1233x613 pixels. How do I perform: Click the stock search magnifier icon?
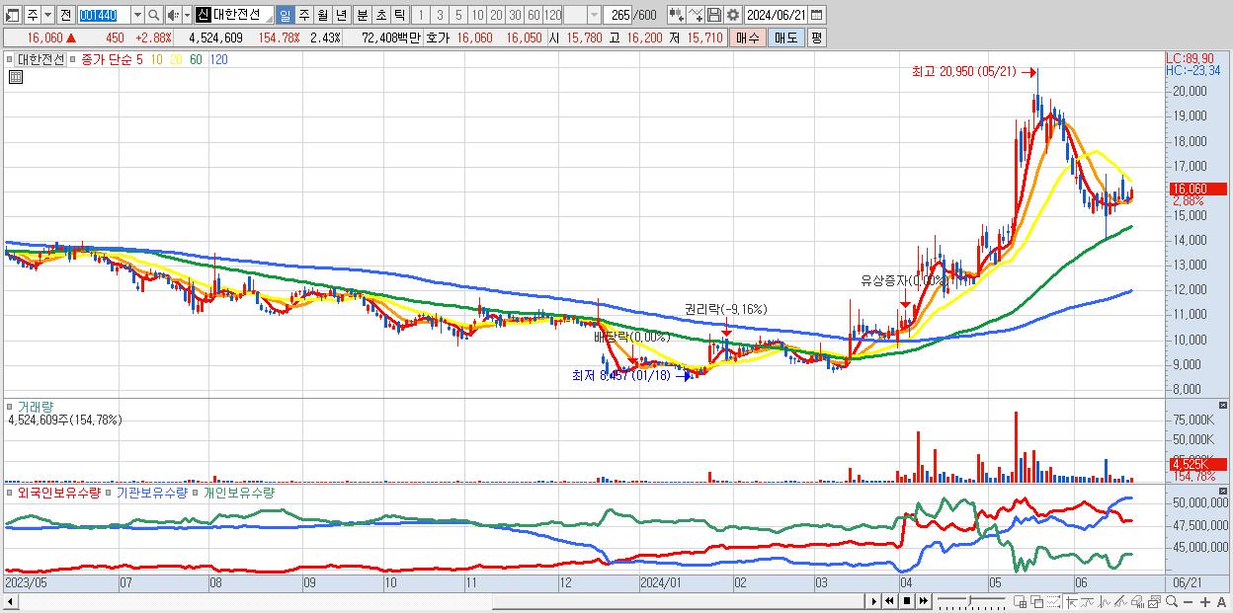(153, 15)
